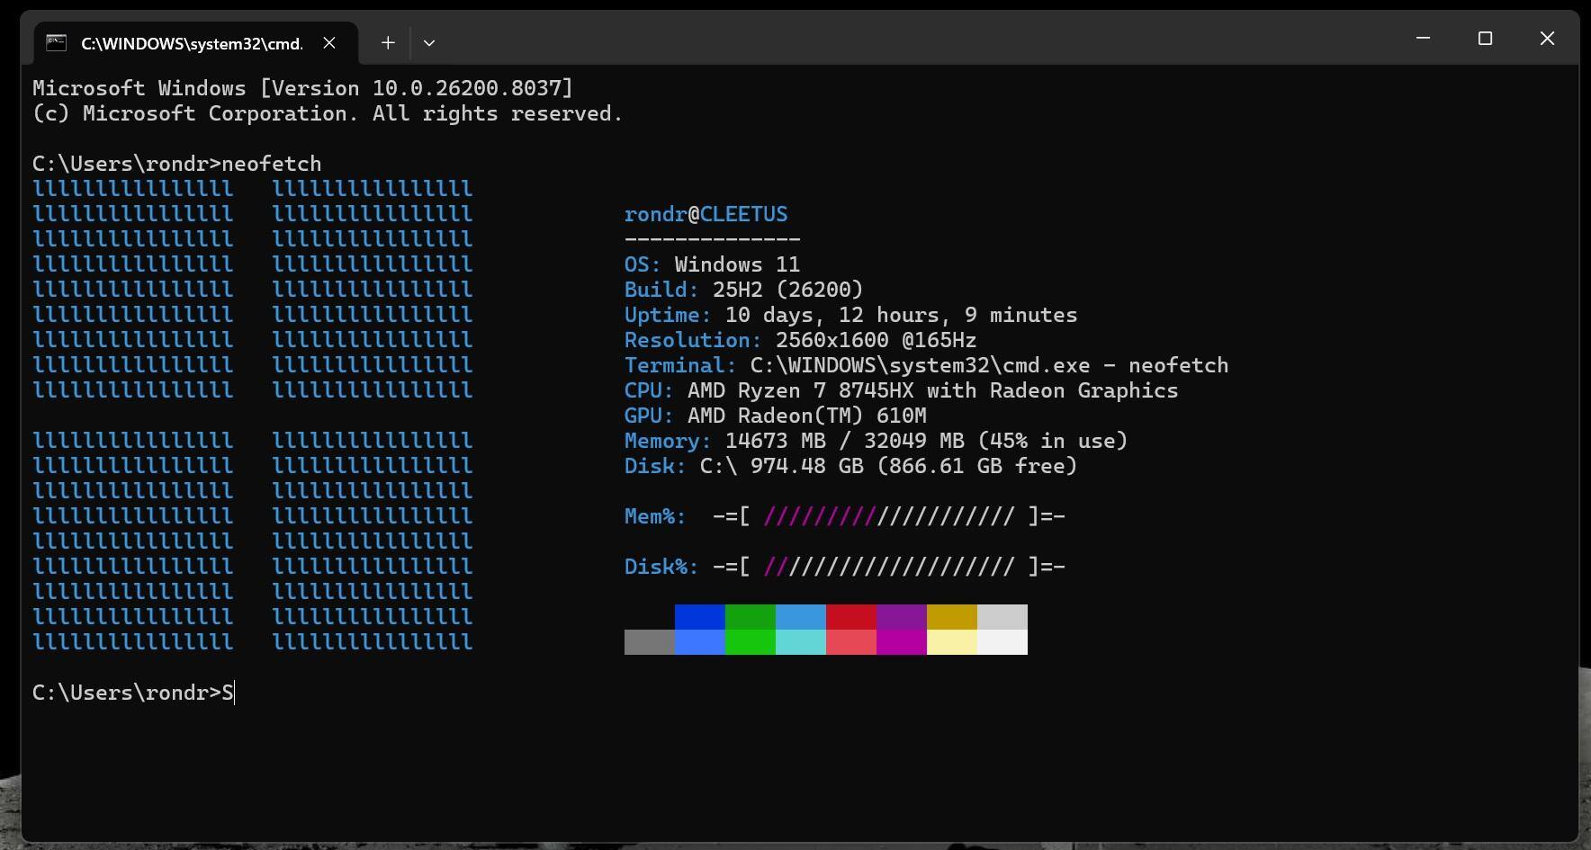Click the cmd terminal icon in the tab

57,43
